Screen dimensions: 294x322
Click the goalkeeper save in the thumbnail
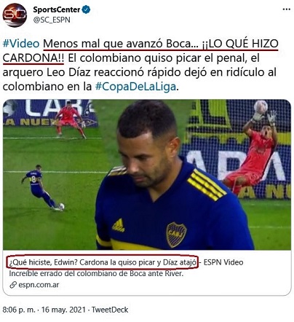point(253,147)
